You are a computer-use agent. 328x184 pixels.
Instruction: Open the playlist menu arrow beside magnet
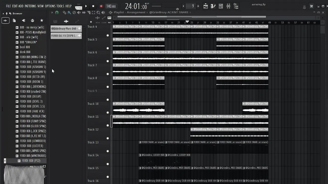coord(52,12)
